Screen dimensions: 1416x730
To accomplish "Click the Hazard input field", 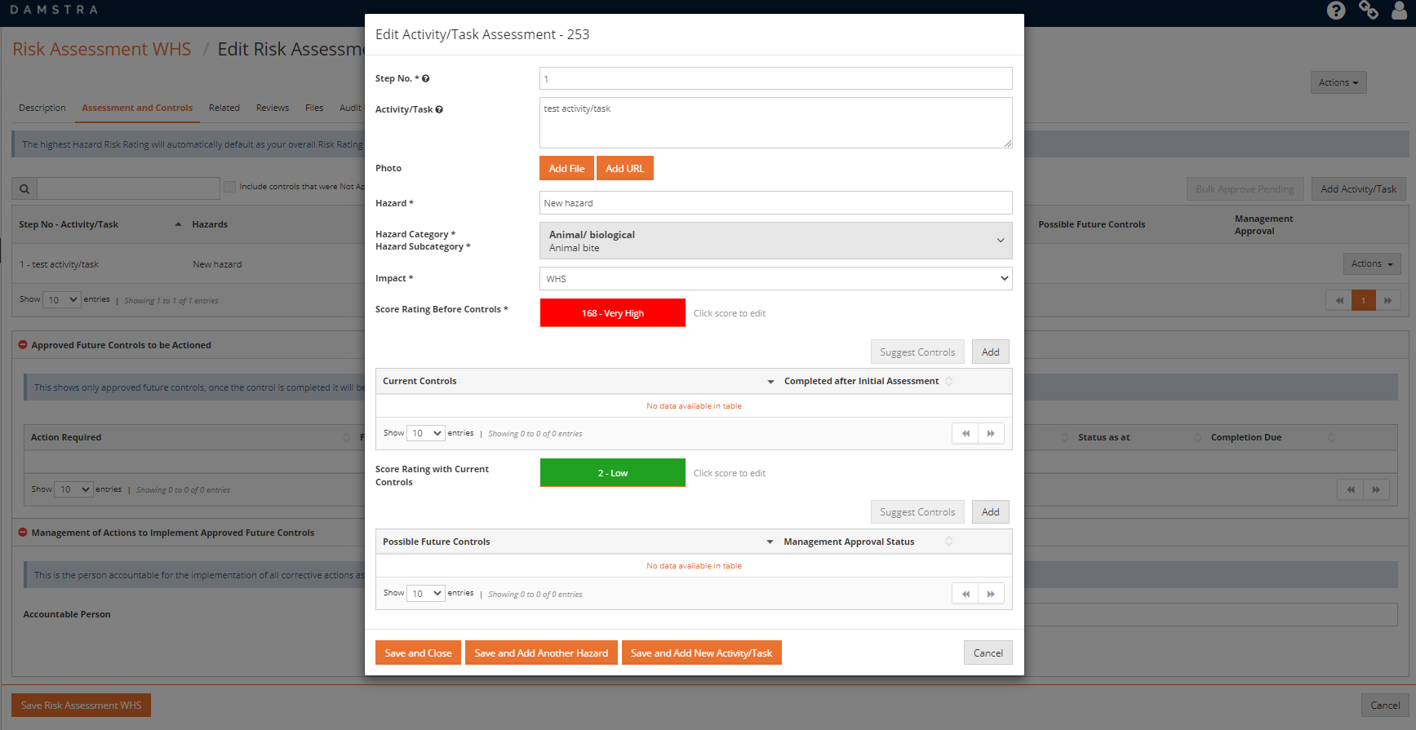I will (775, 203).
